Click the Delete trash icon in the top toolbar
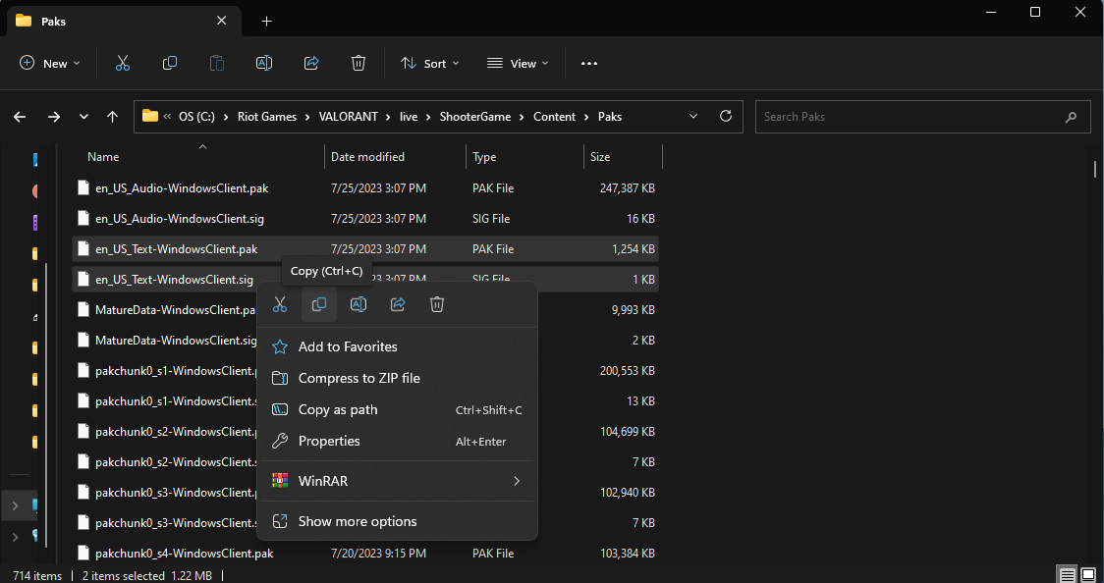This screenshot has height=583, width=1104. click(359, 63)
